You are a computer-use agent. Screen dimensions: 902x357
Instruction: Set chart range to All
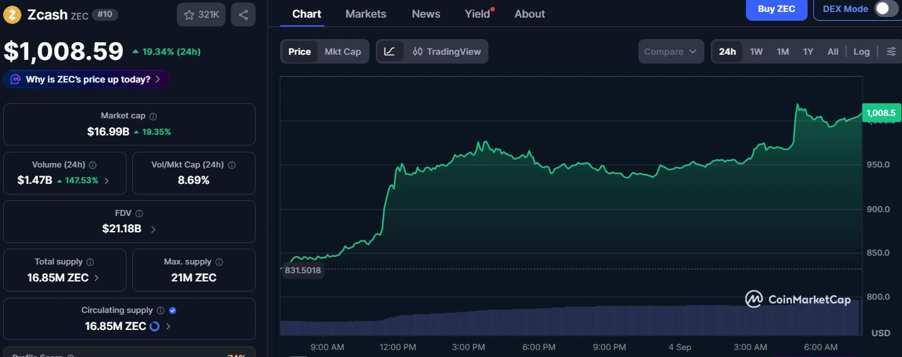tap(833, 52)
